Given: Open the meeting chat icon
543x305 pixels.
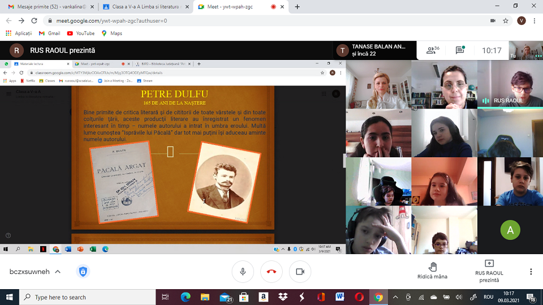Looking at the screenshot, I should pos(460,50).
